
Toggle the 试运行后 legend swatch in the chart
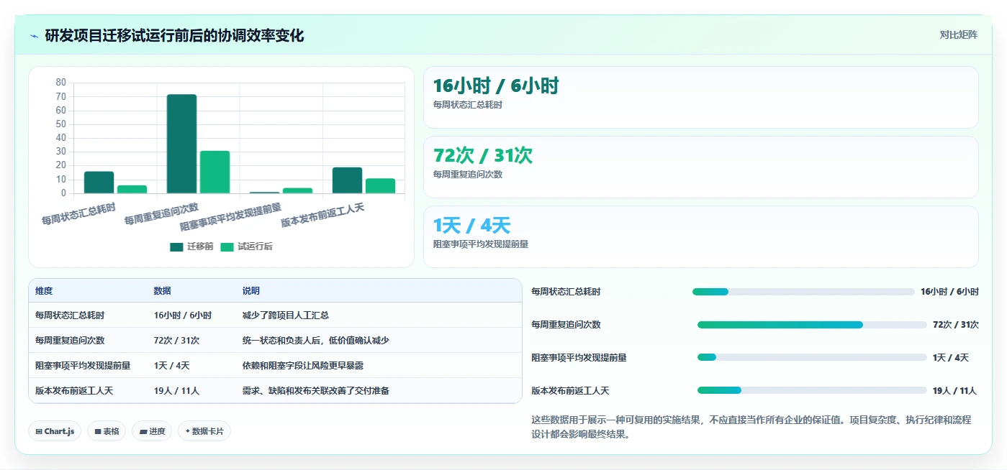click(x=227, y=246)
